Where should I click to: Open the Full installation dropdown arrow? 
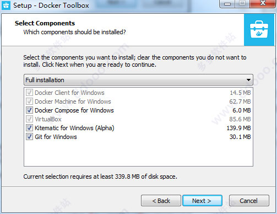pos(248,80)
